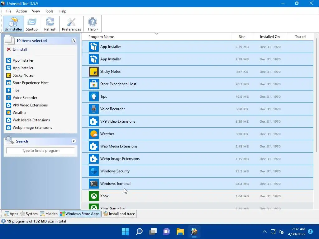Viewport: 319px width, 239px height.
Task: Open the Help toolbar dropdown
Action: tap(93, 24)
